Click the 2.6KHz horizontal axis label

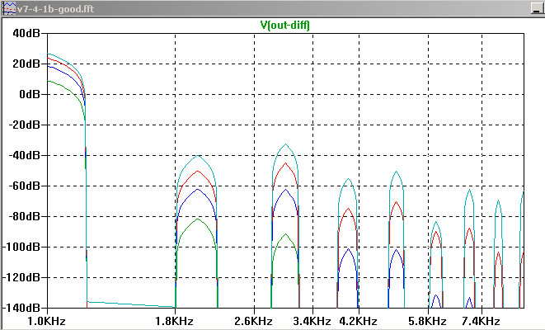(253, 321)
